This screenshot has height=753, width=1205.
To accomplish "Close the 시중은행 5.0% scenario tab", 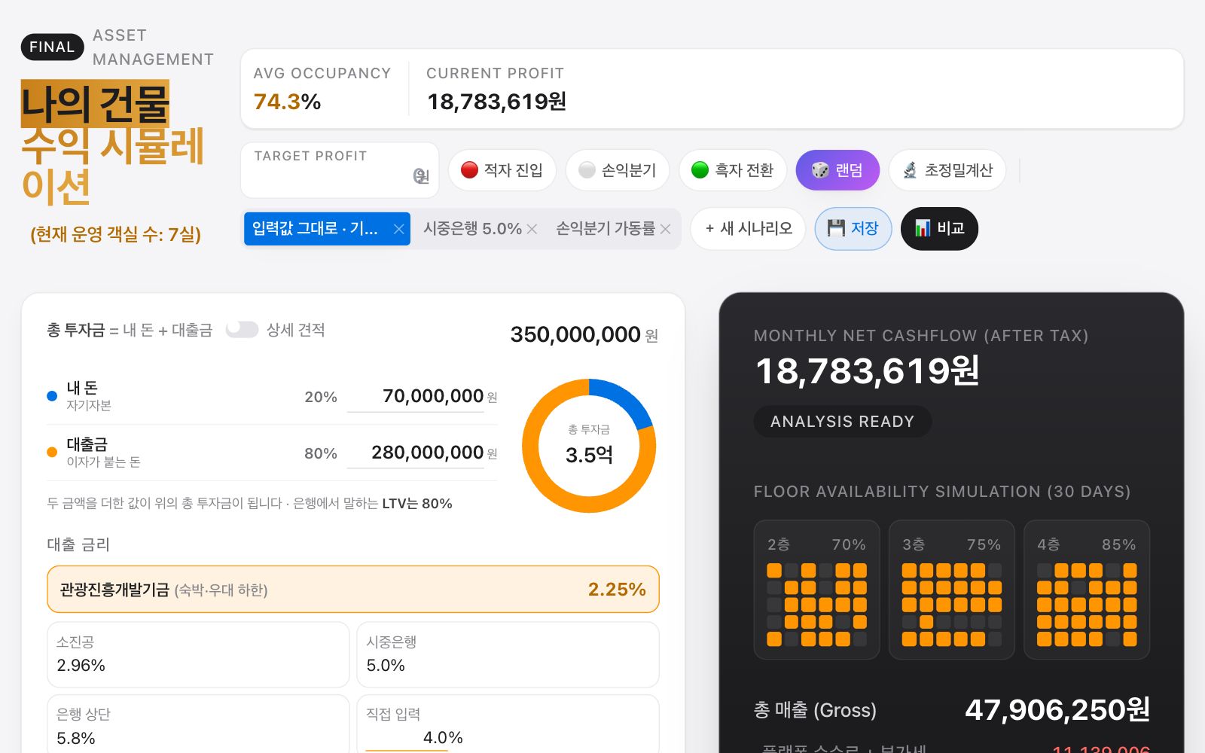I will [x=532, y=229].
